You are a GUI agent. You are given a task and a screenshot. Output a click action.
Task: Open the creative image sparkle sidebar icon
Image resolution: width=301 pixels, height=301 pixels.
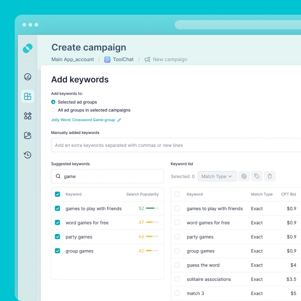tap(28, 135)
